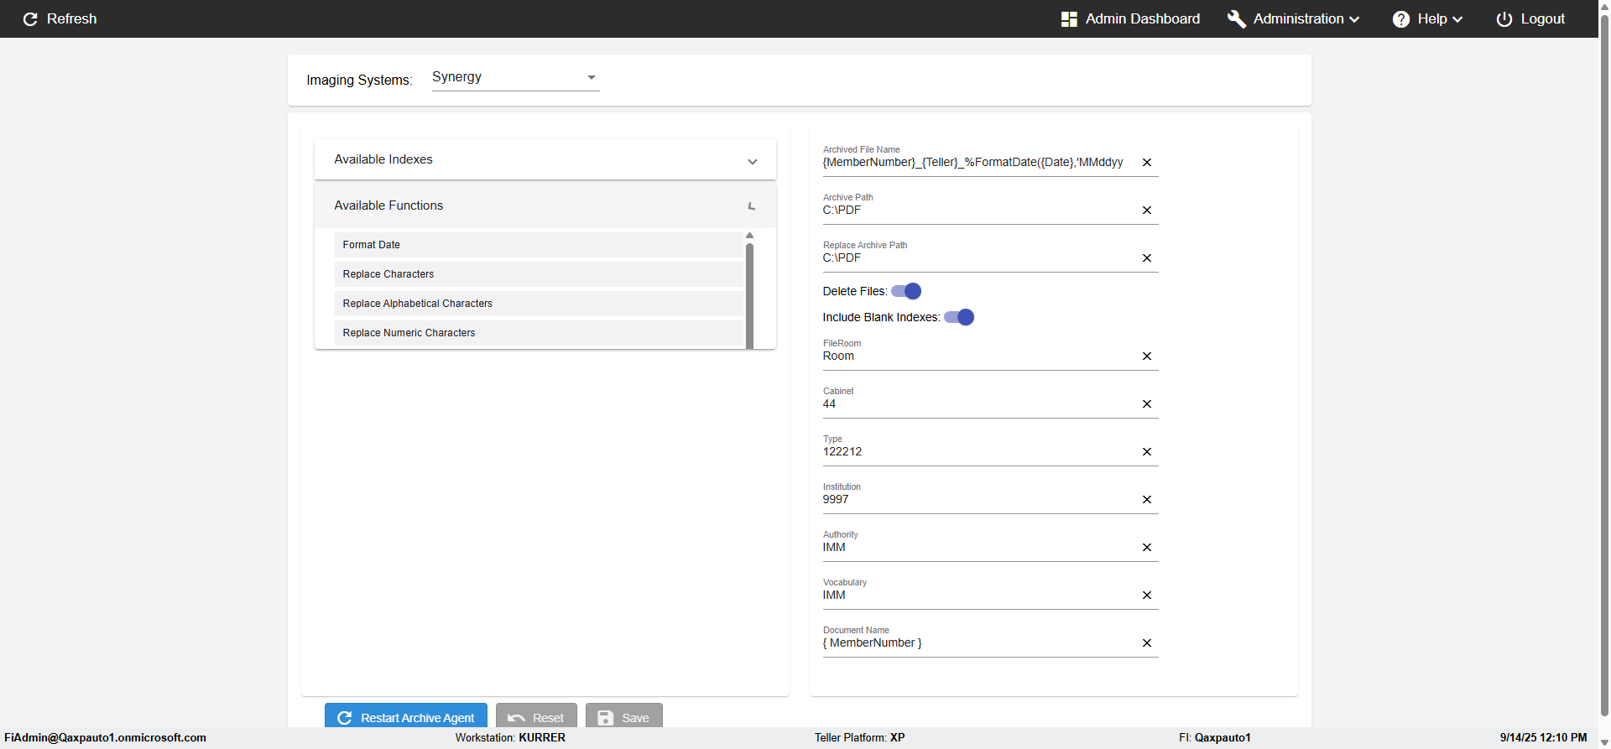Click the Refresh icon in the top bar

coord(30,19)
